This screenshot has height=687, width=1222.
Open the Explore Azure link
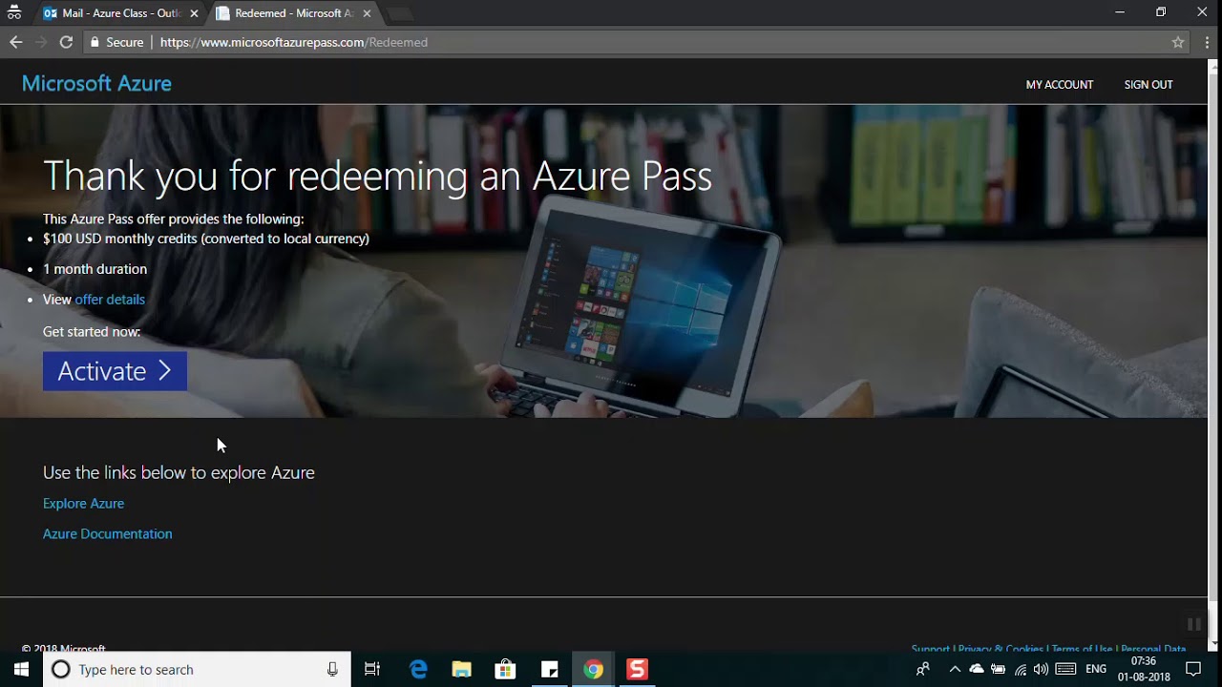coord(83,504)
